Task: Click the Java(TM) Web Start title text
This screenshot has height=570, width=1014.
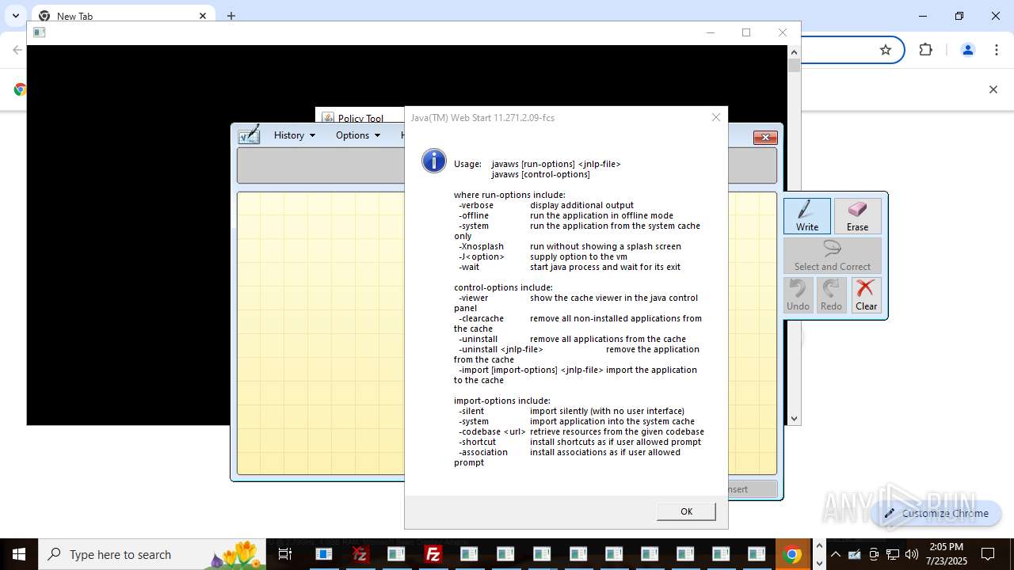Action: 482,118
